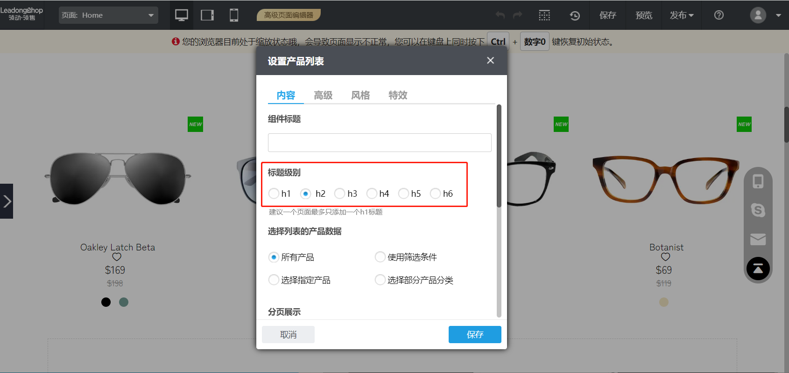Toggle the grid guides icon

(x=544, y=15)
